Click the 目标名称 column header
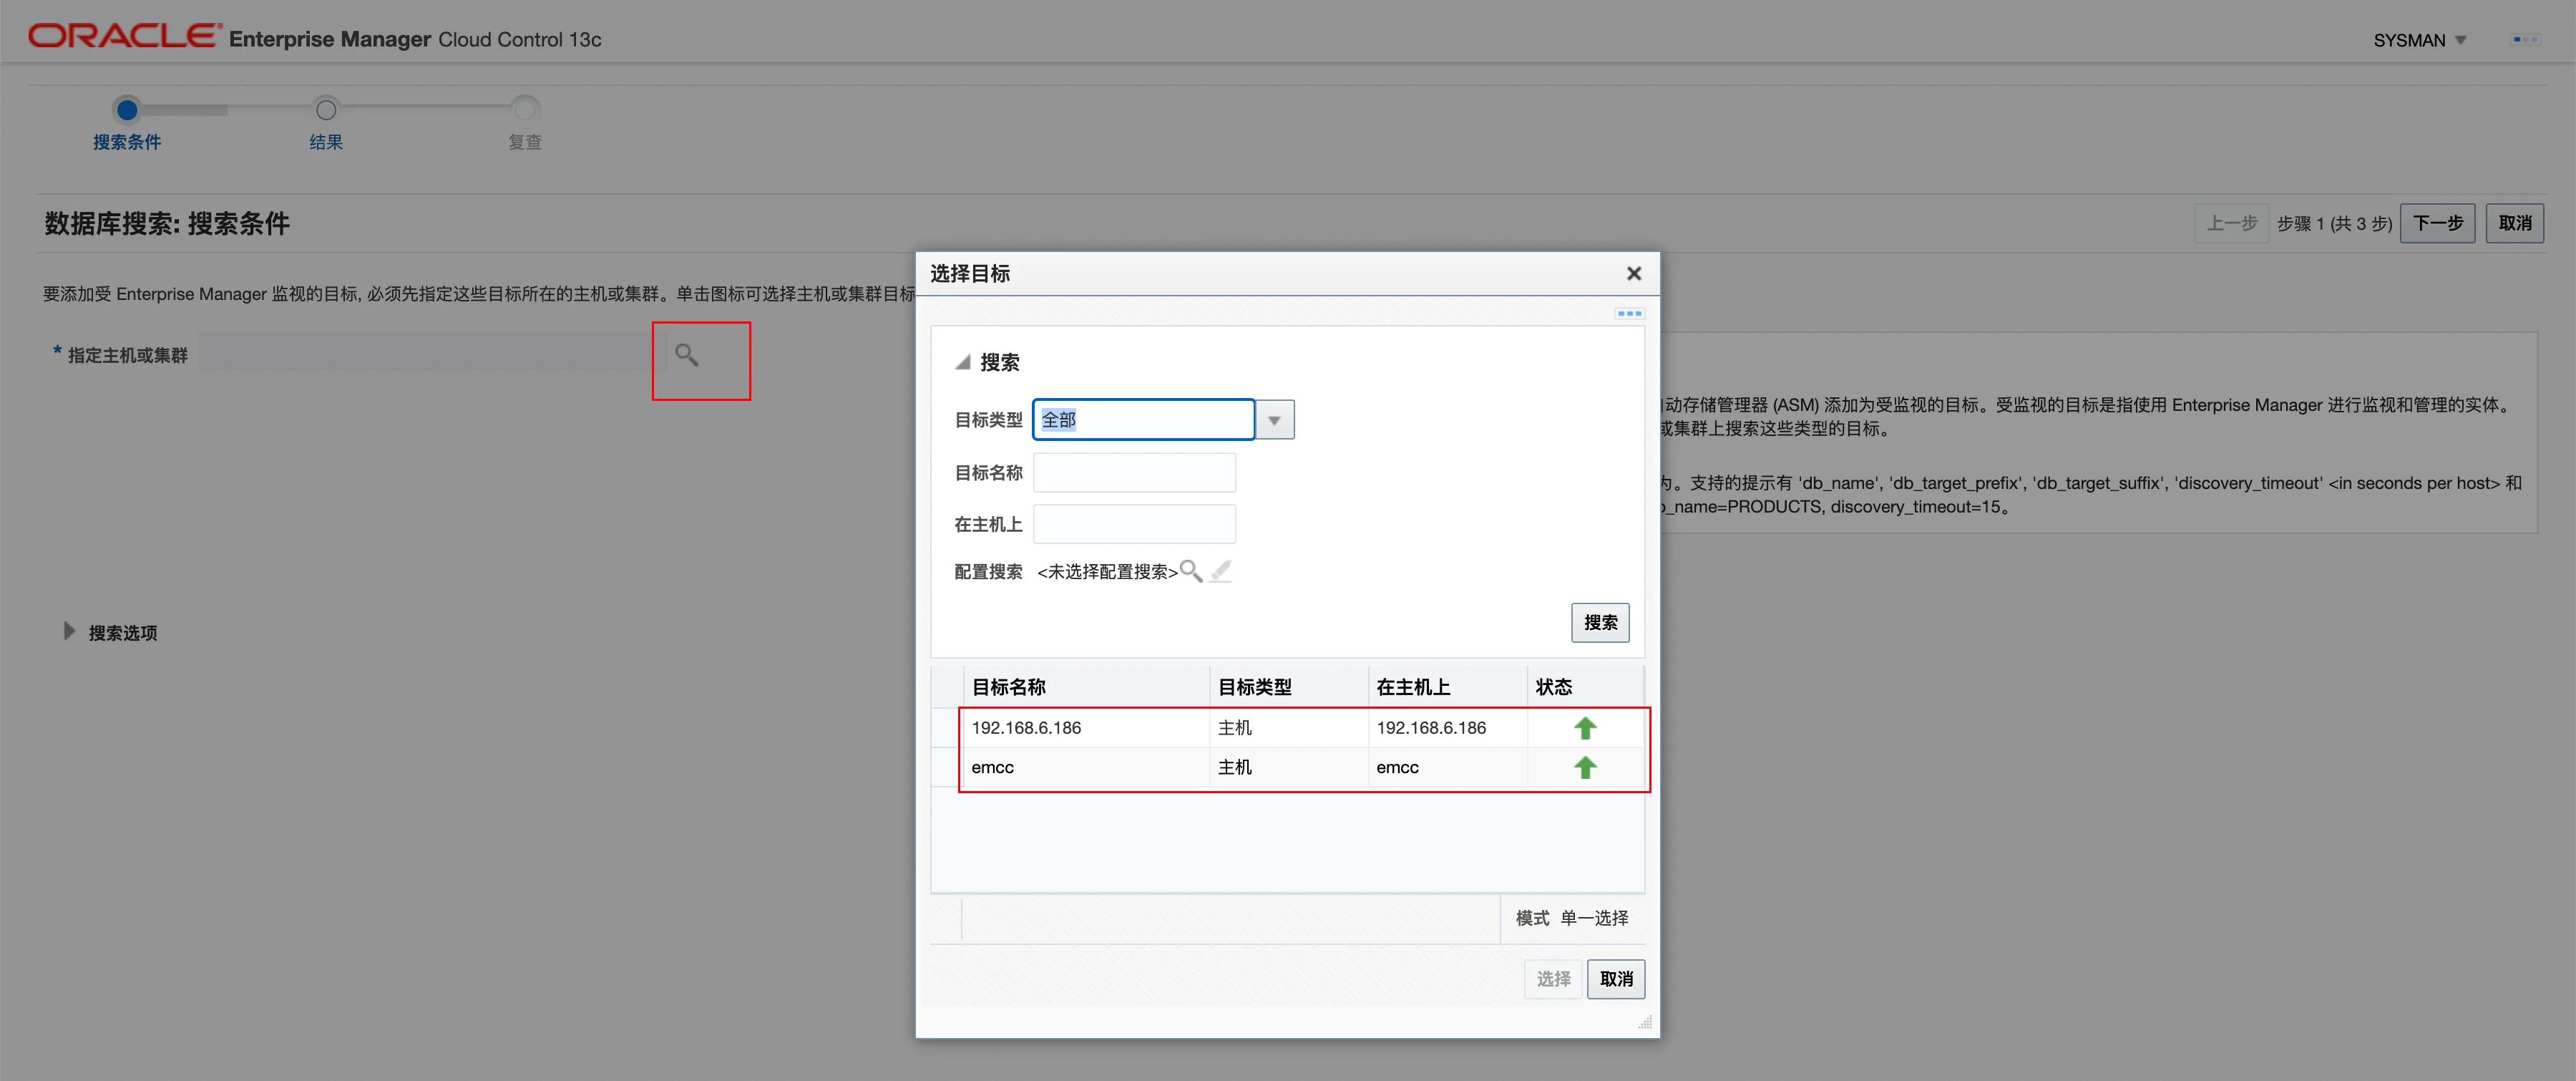 (1008, 687)
